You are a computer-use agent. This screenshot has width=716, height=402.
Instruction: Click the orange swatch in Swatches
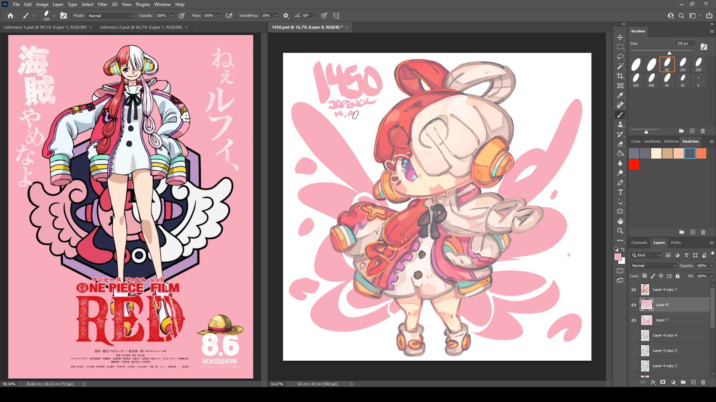[701, 153]
